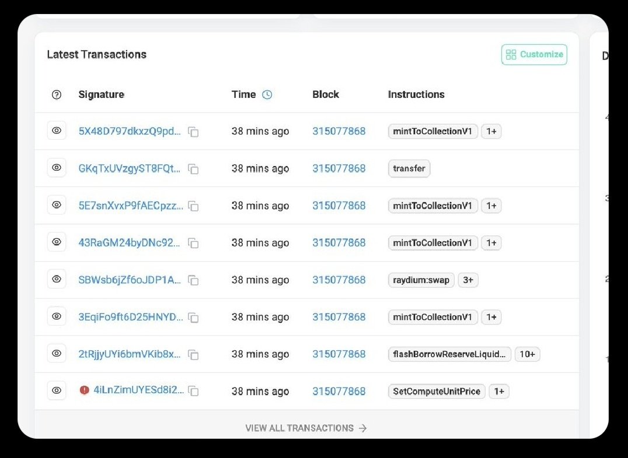Expand 1+ instructions for 5X48D797dkxzQ9pd row

(x=491, y=131)
